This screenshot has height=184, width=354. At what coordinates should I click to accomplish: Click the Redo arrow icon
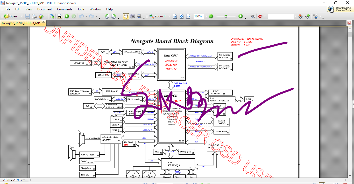pyautogui.click(x=91, y=16)
